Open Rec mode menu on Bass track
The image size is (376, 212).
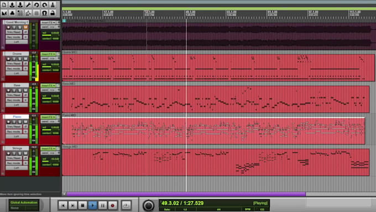14,100
